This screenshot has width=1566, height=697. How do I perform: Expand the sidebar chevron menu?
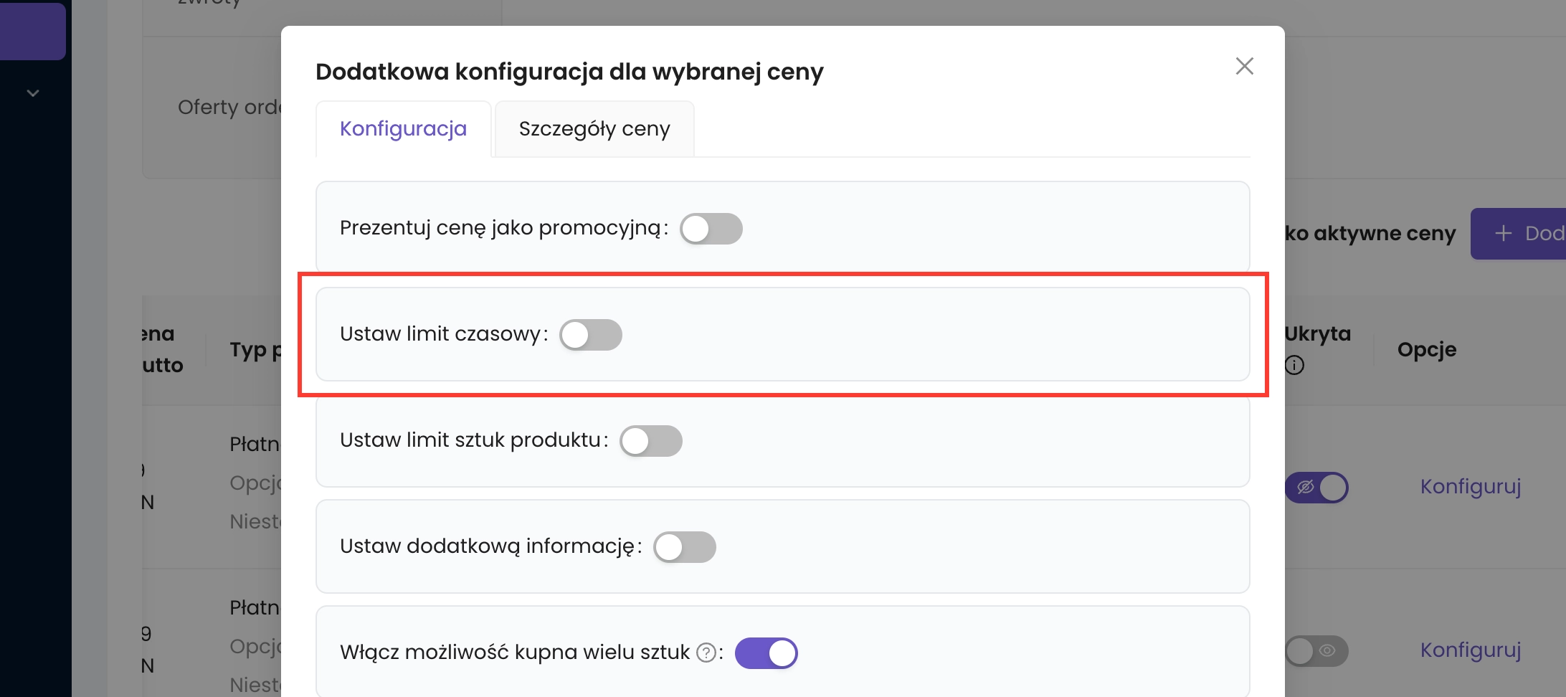32,93
